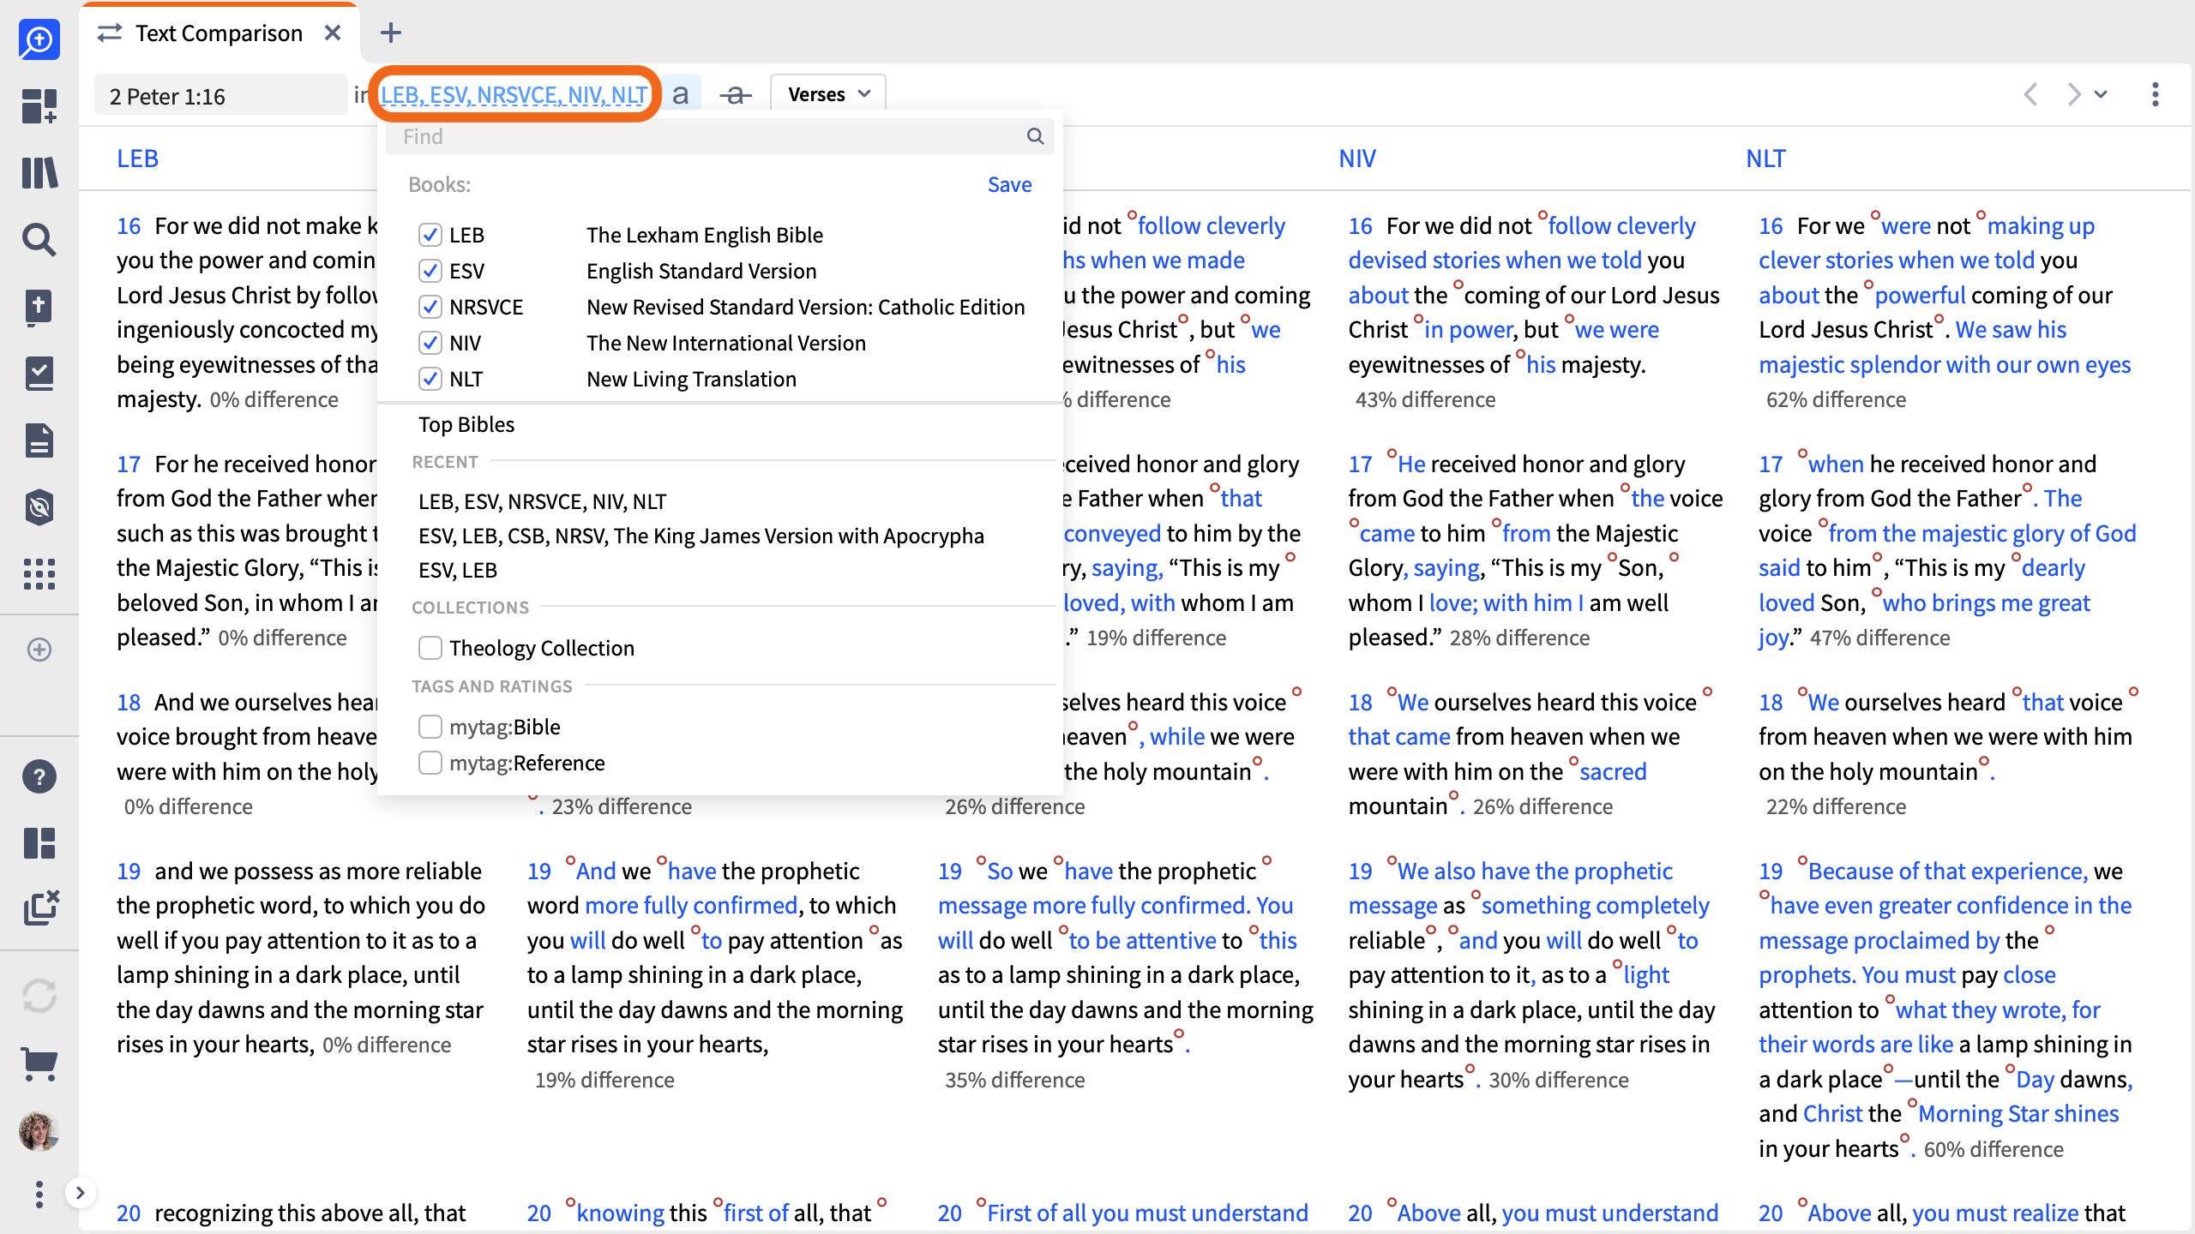Uncheck the ESV checkbox

[x=430, y=271]
